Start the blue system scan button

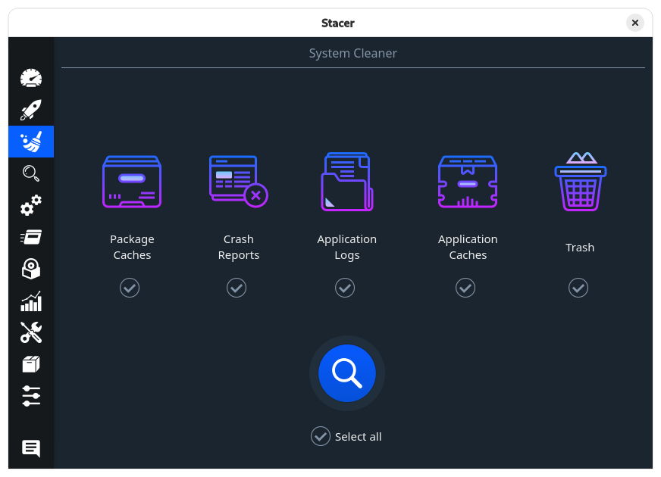(347, 373)
